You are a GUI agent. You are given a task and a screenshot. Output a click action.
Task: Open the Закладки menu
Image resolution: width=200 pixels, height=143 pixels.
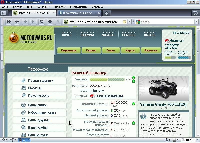coord(43,7)
